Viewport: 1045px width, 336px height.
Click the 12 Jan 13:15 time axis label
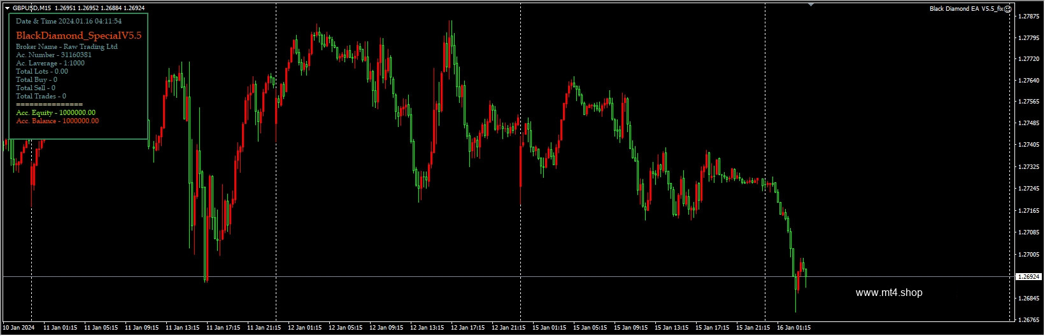[427, 328]
